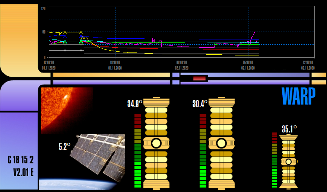Click the 120 value on chart y-axis
Screen dimensions: 327x192
(43, 9)
